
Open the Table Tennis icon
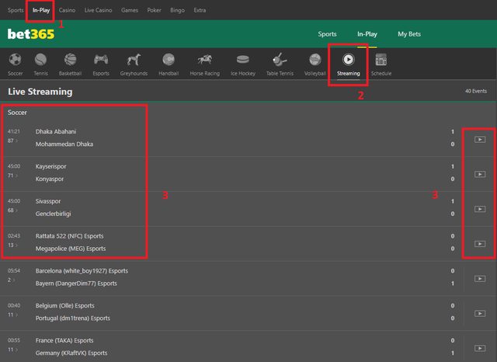[280, 60]
